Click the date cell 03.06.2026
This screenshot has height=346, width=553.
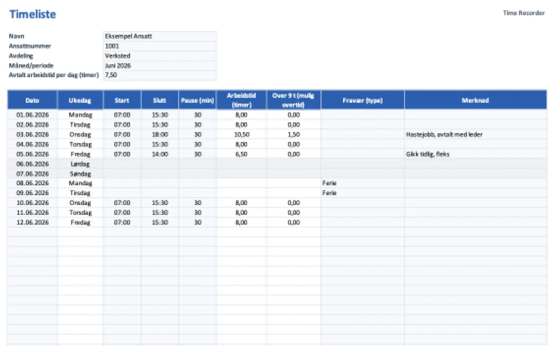pyautogui.click(x=32, y=135)
